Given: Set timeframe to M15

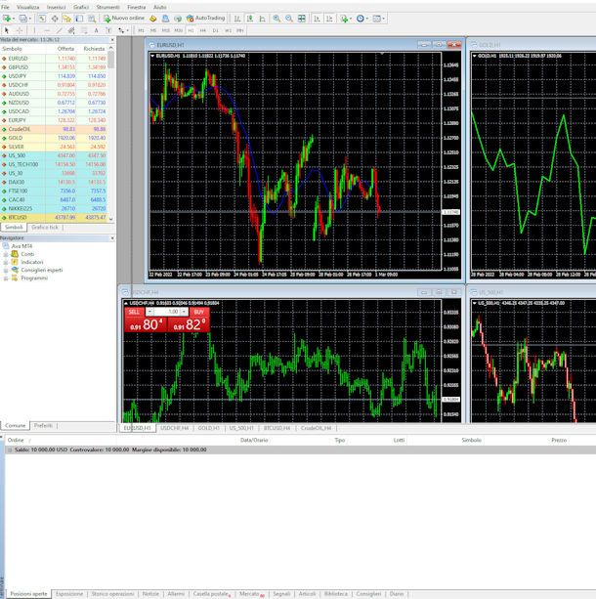Looking at the screenshot, I should [166, 30].
